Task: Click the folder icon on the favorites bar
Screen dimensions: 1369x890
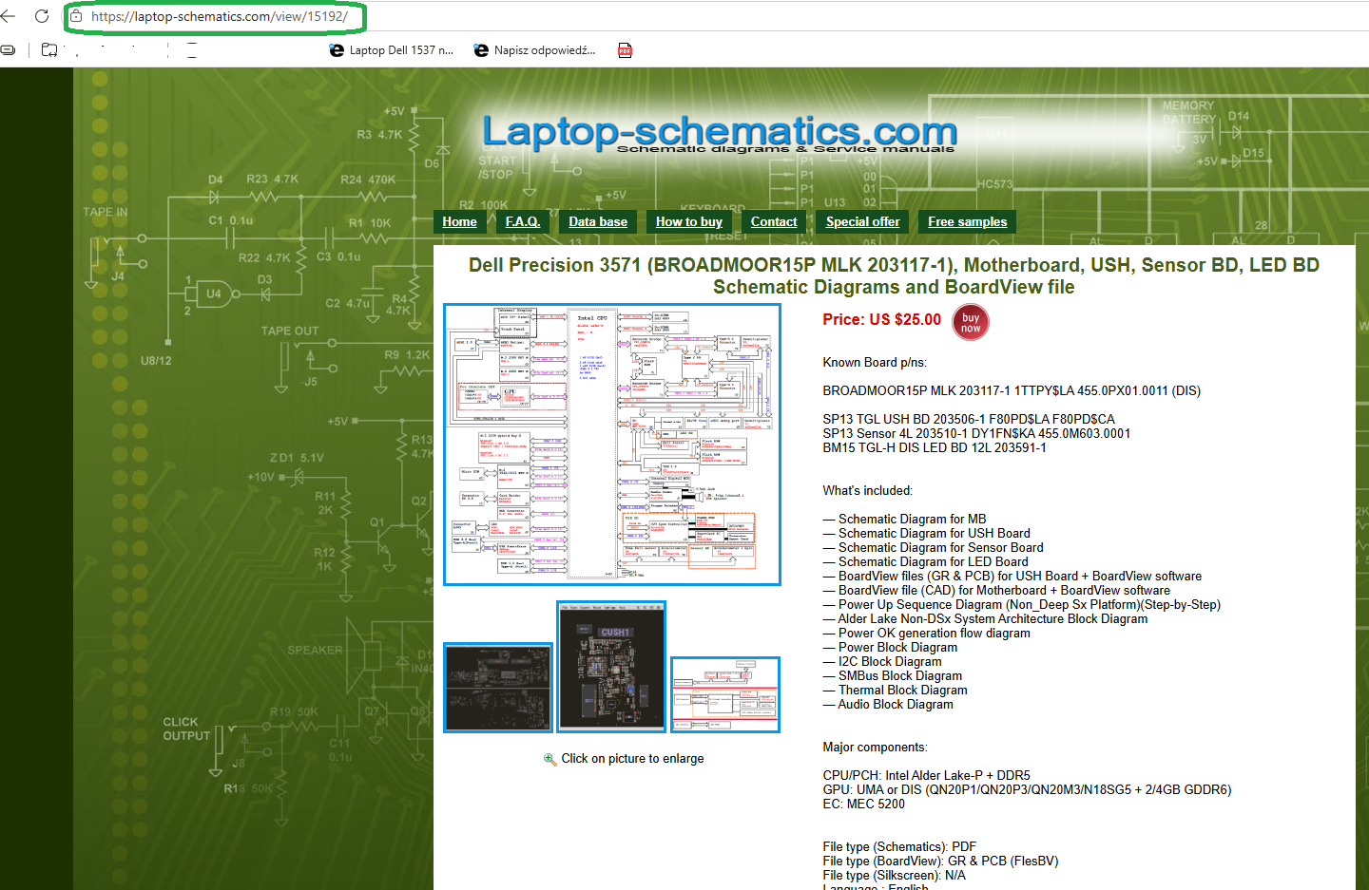Action: tap(49, 50)
